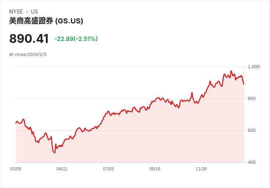Click the 400 y-axis label
The height and width of the screenshot is (188, 270).
pyautogui.click(x=252, y=162)
